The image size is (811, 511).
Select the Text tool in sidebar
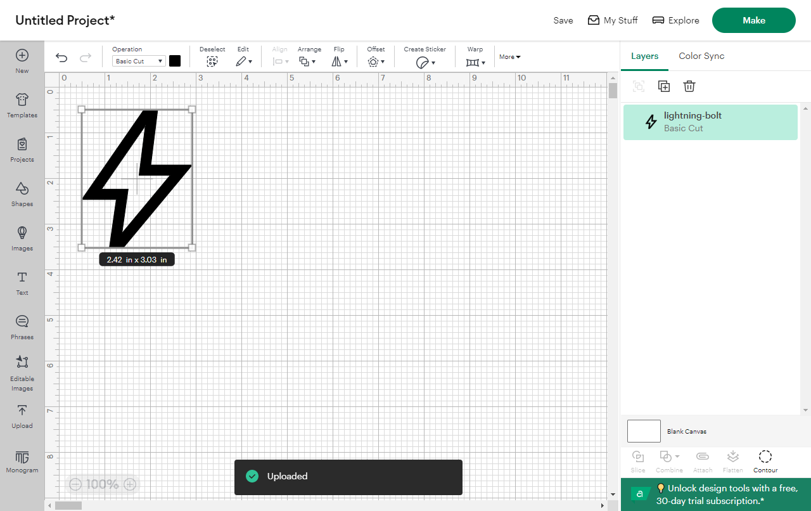click(22, 282)
